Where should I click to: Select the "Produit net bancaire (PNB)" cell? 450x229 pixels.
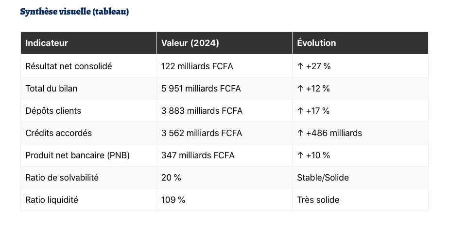tap(77, 155)
